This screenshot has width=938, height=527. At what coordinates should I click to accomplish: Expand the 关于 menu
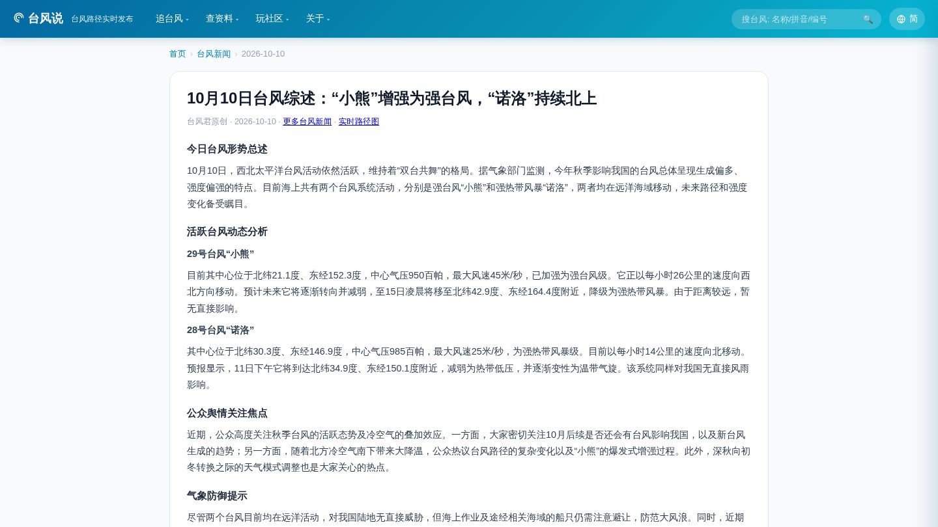click(318, 19)
